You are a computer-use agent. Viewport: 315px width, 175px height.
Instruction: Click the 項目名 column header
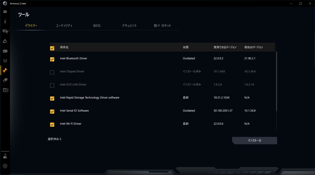click(x=64, y=47)
